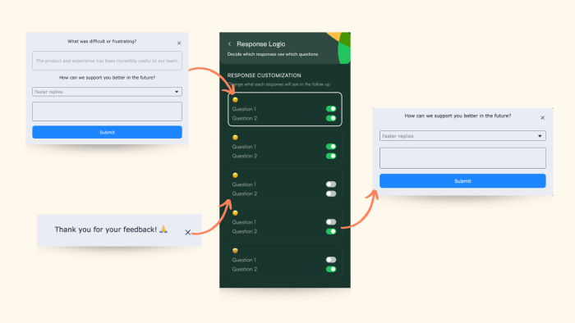Click the support question heading in single-question survey
Screen dimensions: 575x323
click(458, 116)
